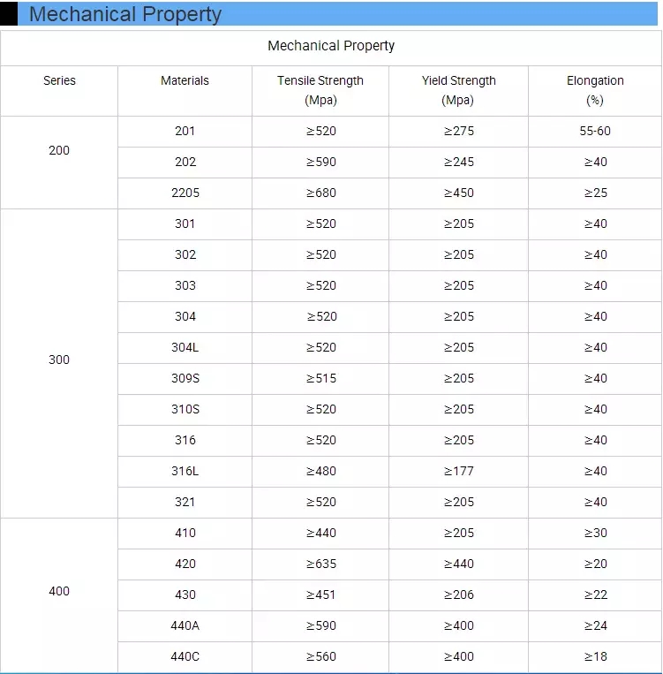Select the 300 series cell

(x=59, y=360)
